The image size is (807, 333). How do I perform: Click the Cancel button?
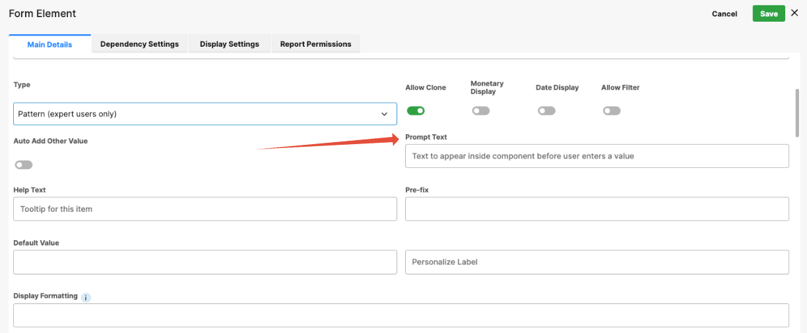click(x=725, y=14)
